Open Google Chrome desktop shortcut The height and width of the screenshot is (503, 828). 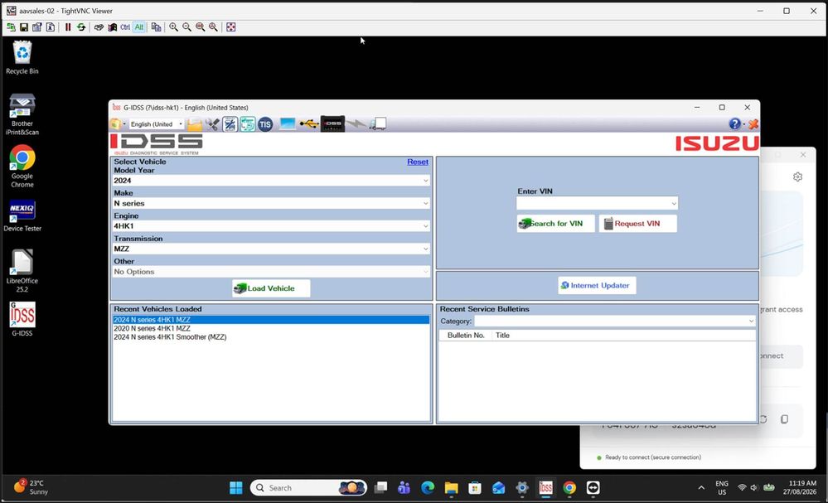[x=22, y=167]
